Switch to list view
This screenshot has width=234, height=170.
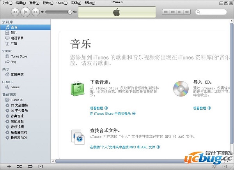pyautogui.click(x=166, y=12)
